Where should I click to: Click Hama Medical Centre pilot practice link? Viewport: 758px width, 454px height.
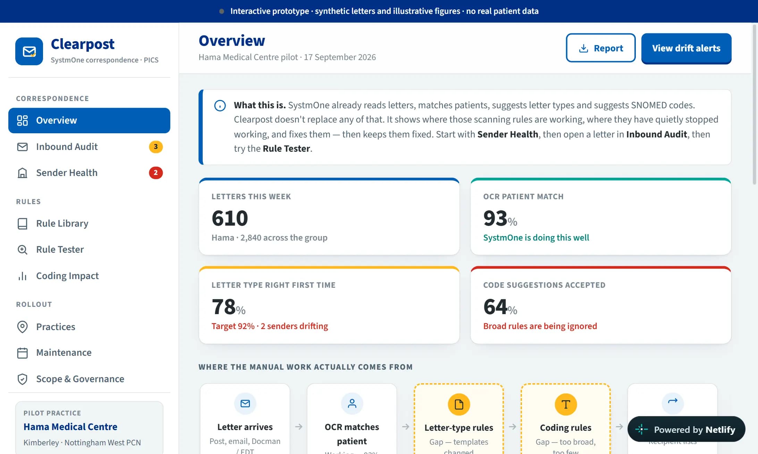tap(70, 427)
